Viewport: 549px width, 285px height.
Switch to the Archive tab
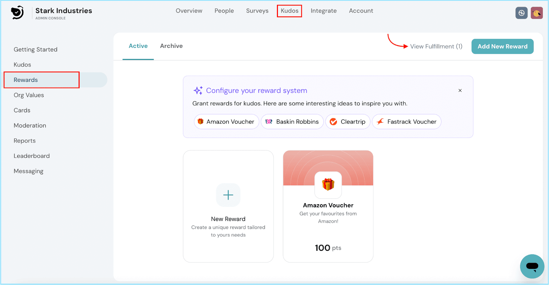click(171, 46)
